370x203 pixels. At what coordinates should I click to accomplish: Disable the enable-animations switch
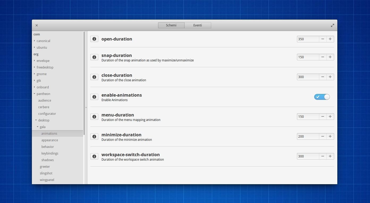coord(322,97)
